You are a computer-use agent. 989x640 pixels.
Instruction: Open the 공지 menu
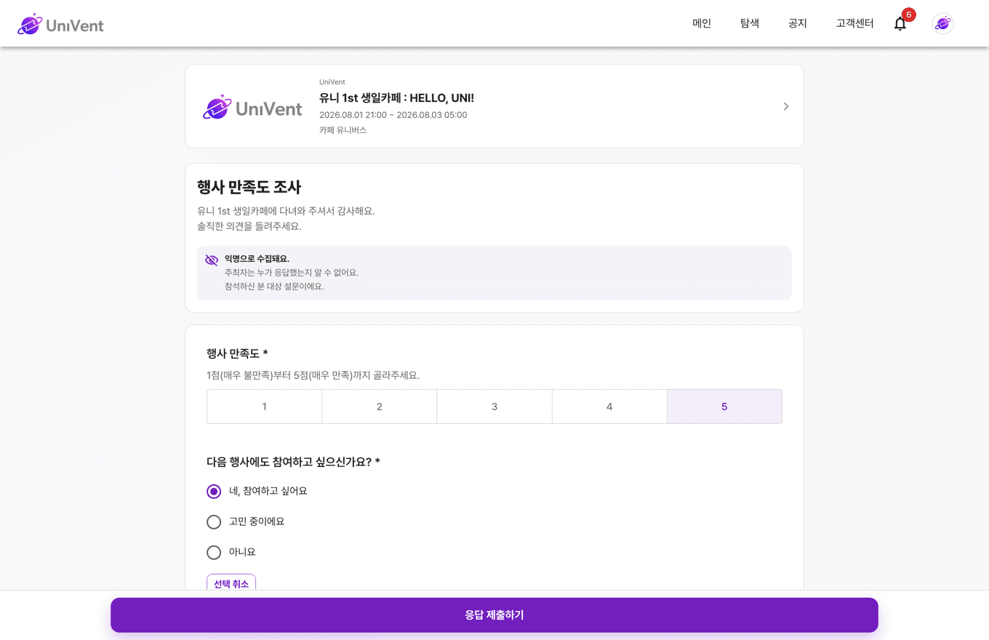click(x=798, y=23)
